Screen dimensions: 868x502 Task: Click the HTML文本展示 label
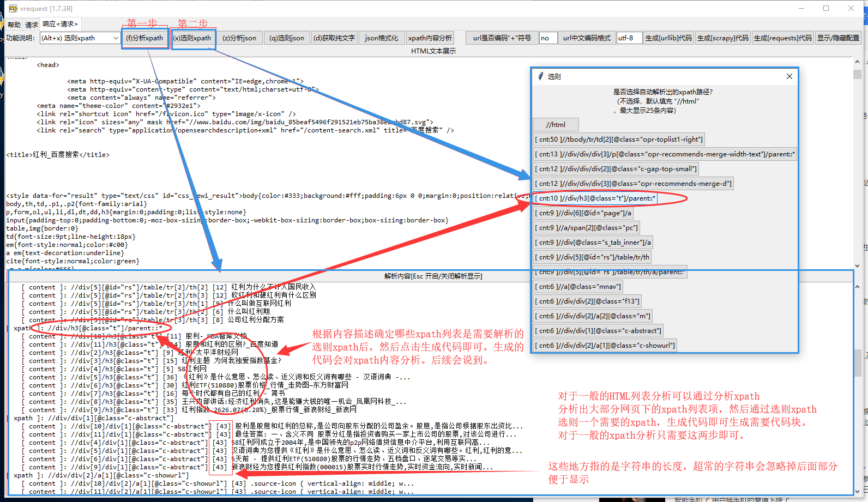pyautogui.click(x=433, y=51)
